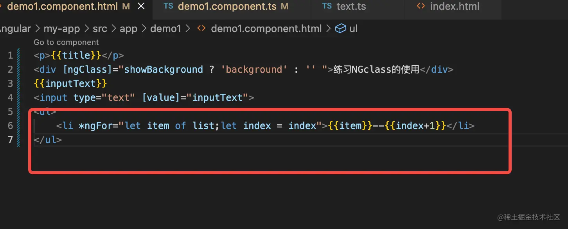Click the closing </ul> tag
This screenshot has width=568, height=229.
tap(48, 140)
